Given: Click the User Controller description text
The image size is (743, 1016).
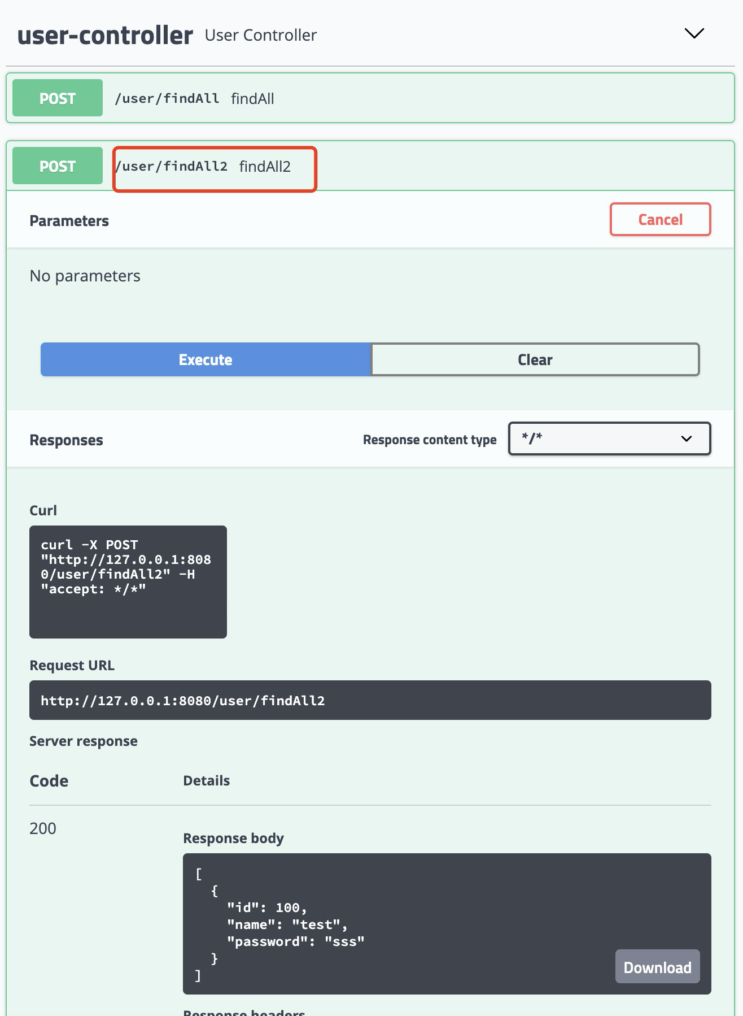Looking at the screenshot, I should tap(261, 35).
